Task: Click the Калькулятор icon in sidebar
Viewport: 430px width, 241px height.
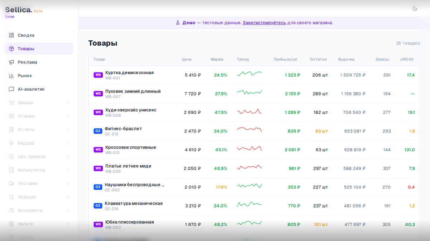Action: click(x=11, y=170)
